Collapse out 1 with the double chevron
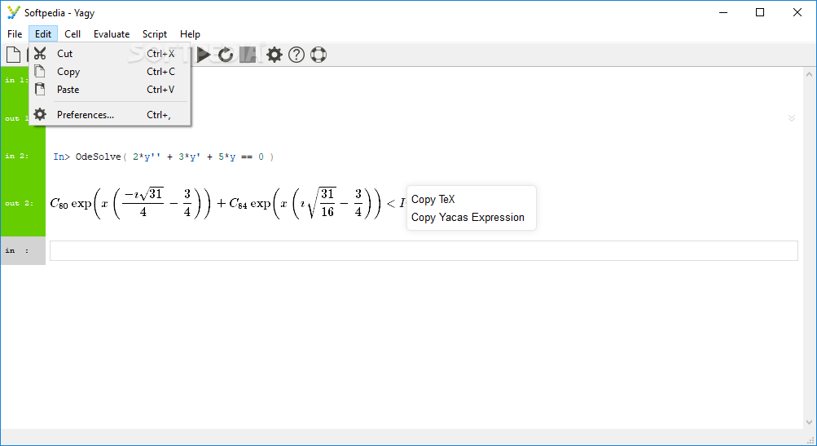The image size is (817, 446). click(792, 118)
